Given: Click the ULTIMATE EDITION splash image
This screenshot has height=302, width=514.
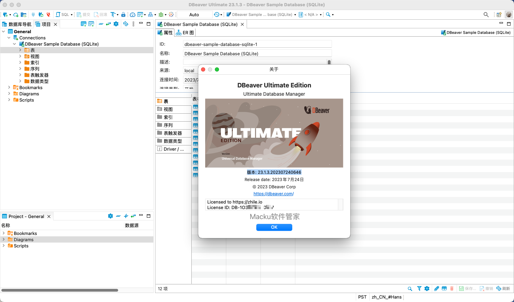Looking at the screenshot, I should pos(274,133).
